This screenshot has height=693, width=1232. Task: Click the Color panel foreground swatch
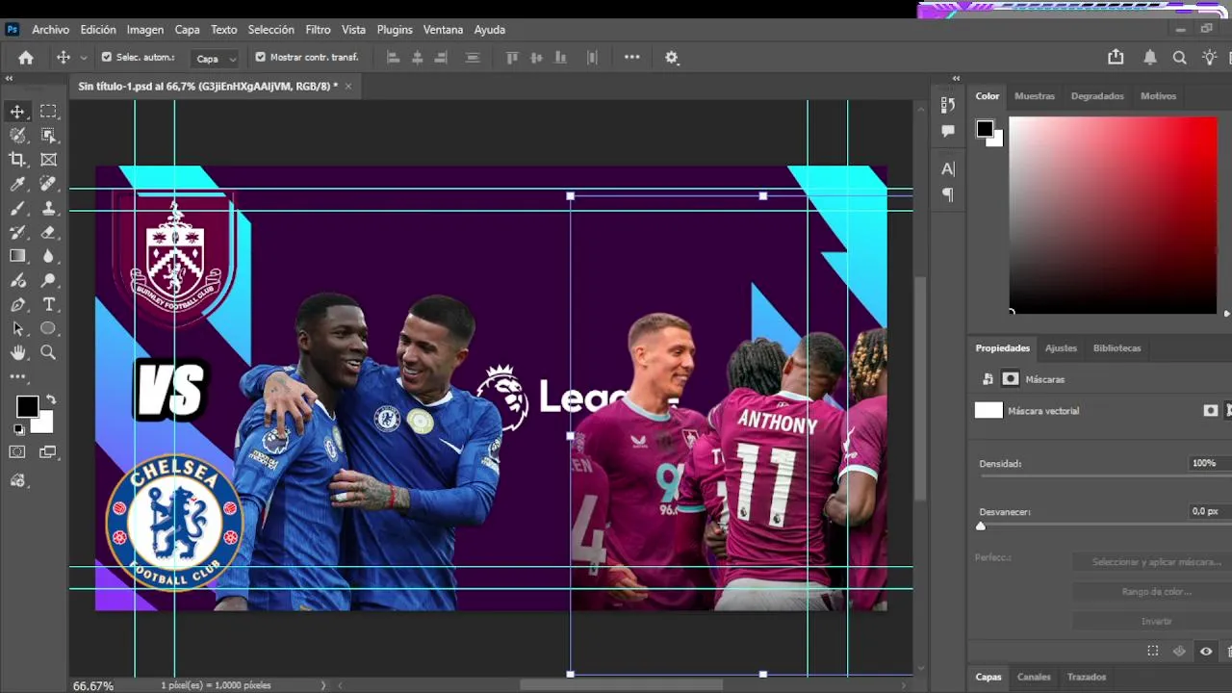point(985,129)
